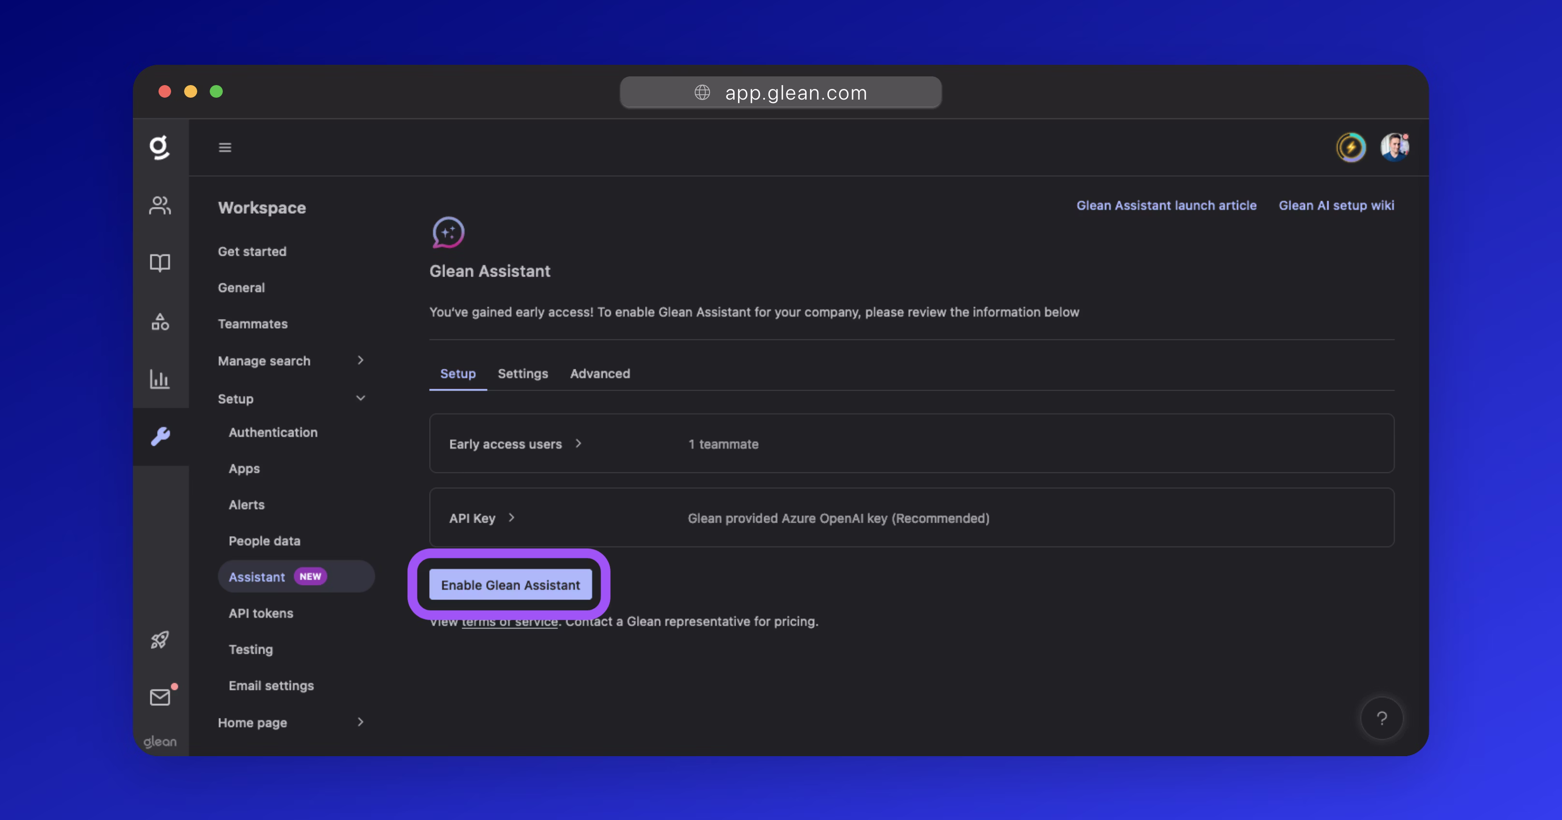
Task: Check the inbox envelope icon with notification dot
Action: [160, 697]
